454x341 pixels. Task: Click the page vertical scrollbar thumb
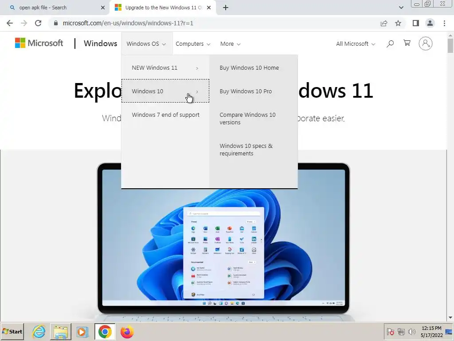click(450, 45)
